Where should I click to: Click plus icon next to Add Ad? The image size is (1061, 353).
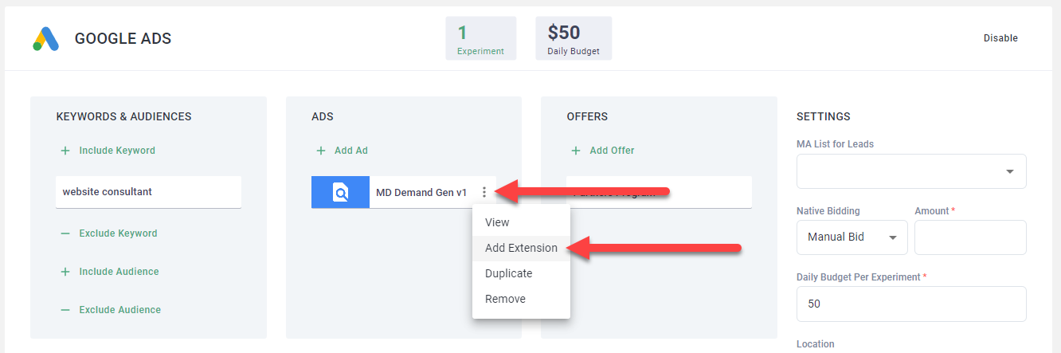[321, 151]
